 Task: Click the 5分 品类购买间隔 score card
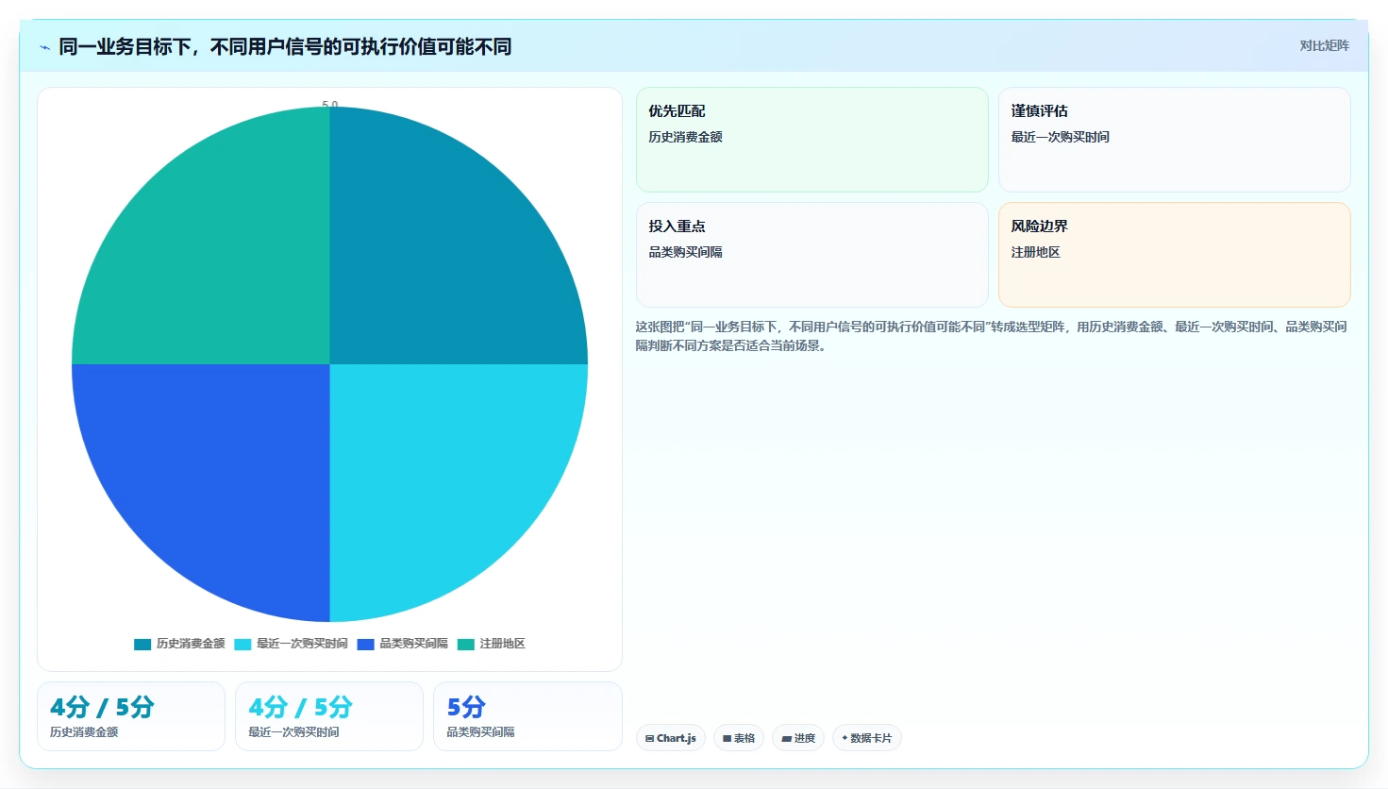pos(527,716)
